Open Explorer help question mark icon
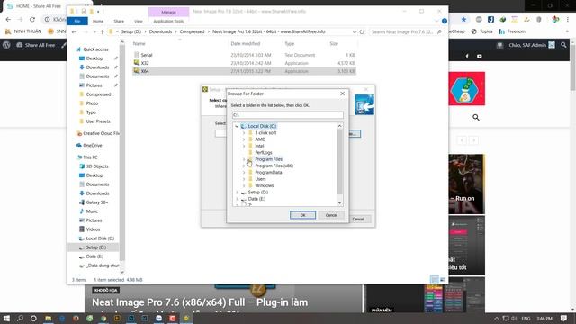The height and width of the screenshot is (324, 576). 444,22
